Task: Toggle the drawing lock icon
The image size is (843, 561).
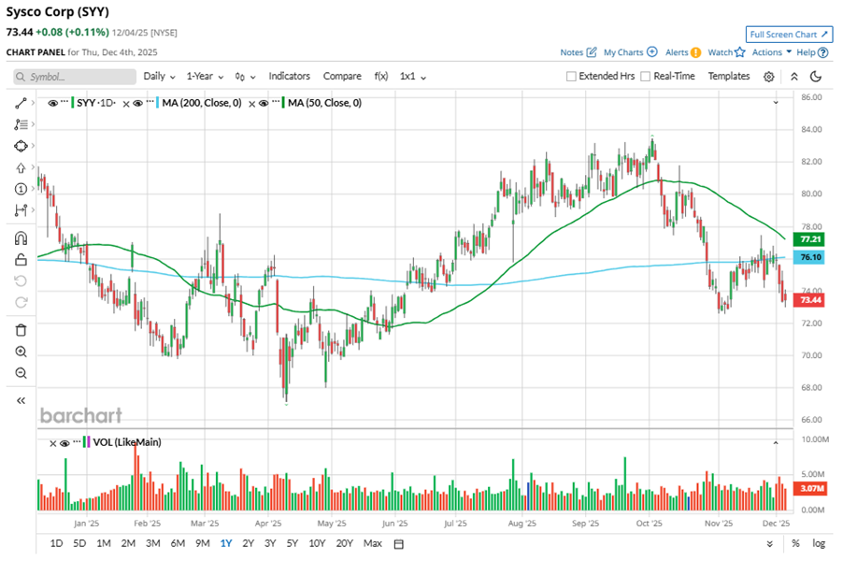Action: click(x=21, y=260)
